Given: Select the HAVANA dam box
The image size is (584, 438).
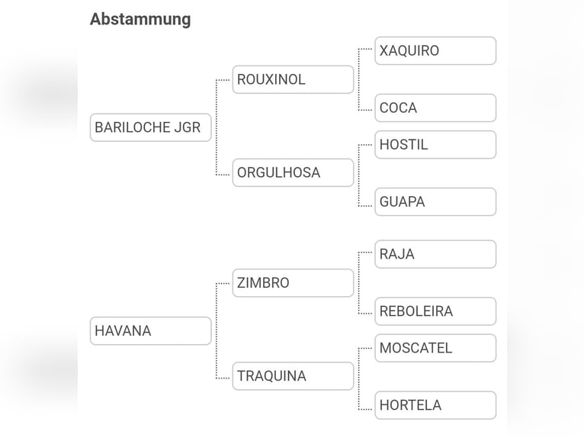Looking at the screenshot, I should 150,331.
